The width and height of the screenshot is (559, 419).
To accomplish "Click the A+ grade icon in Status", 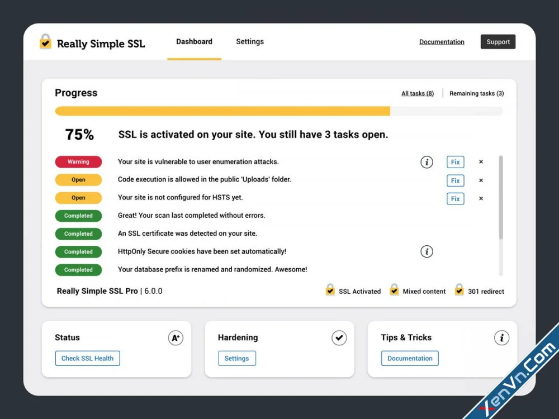I will point(176,338).
